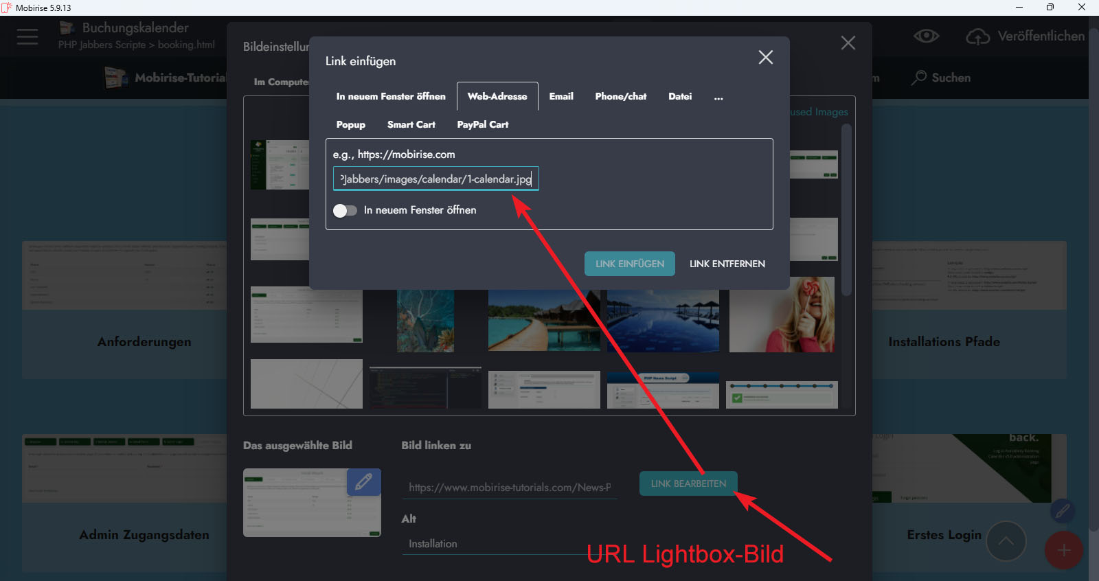This screenshot has height=581, width=1099.
Task: Expand more link options via the ellipsis
Action: click(718, 97)
